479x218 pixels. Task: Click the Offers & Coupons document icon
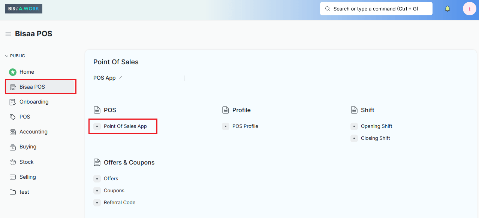pyautogui.click(x=97, y=162)
